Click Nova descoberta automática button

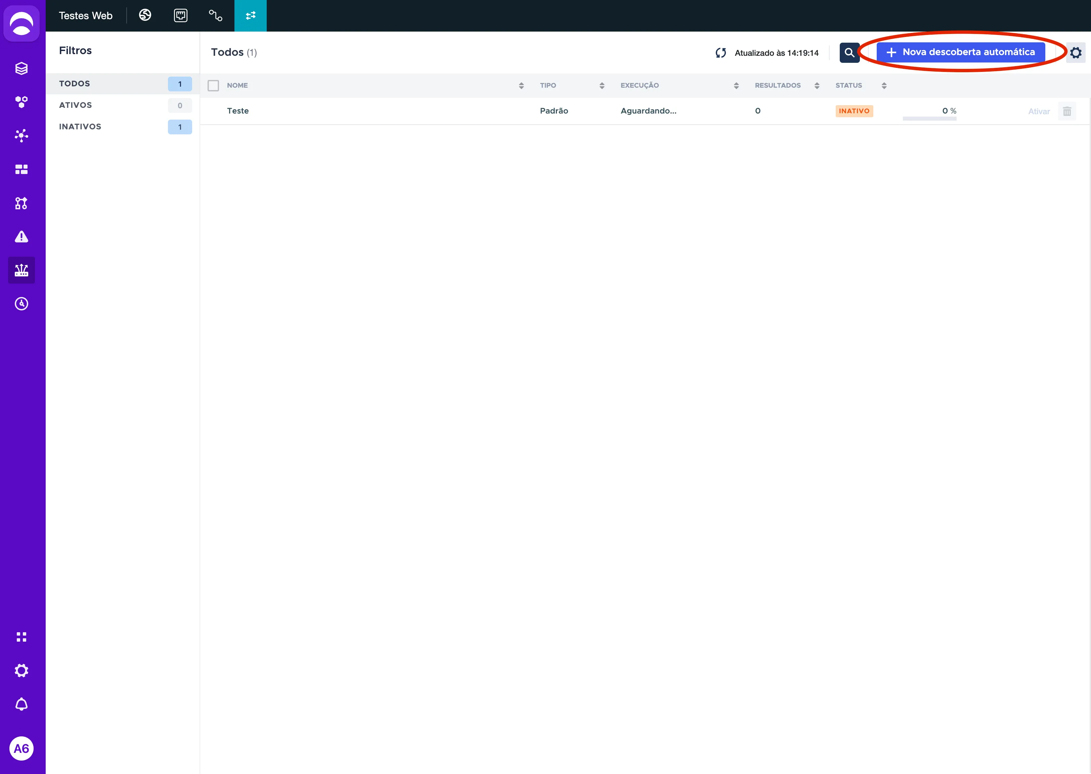point(960,52)
